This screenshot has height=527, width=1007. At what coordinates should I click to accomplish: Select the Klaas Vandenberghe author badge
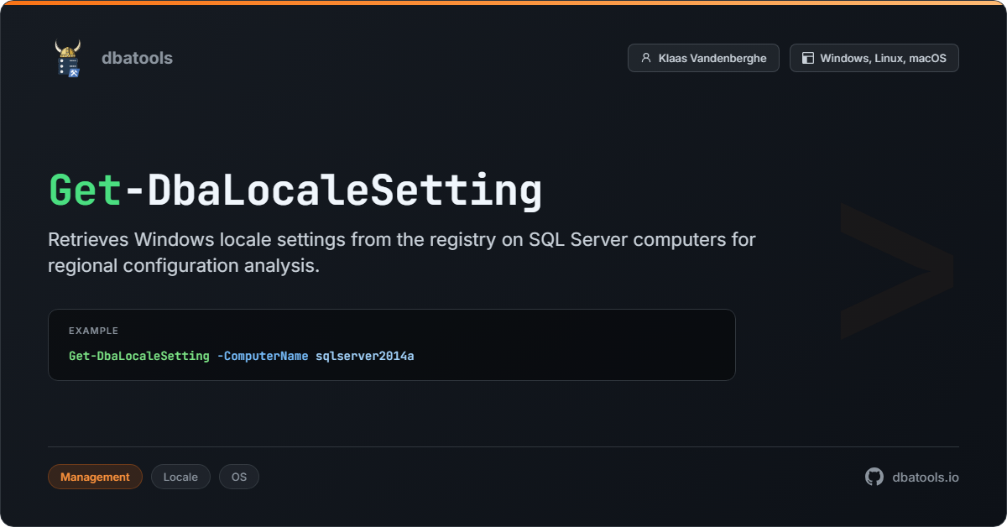(703, 58)
